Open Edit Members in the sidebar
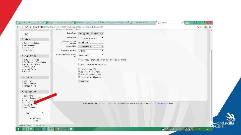 (29, 45)
